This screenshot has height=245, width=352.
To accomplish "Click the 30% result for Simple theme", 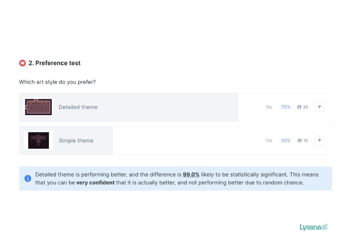I will click(285, 141).
